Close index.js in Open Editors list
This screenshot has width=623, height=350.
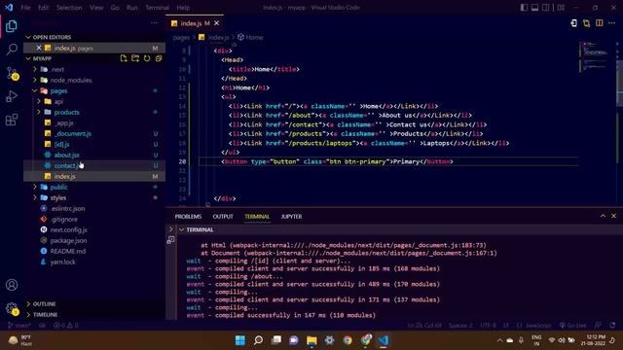coord(39,48)
